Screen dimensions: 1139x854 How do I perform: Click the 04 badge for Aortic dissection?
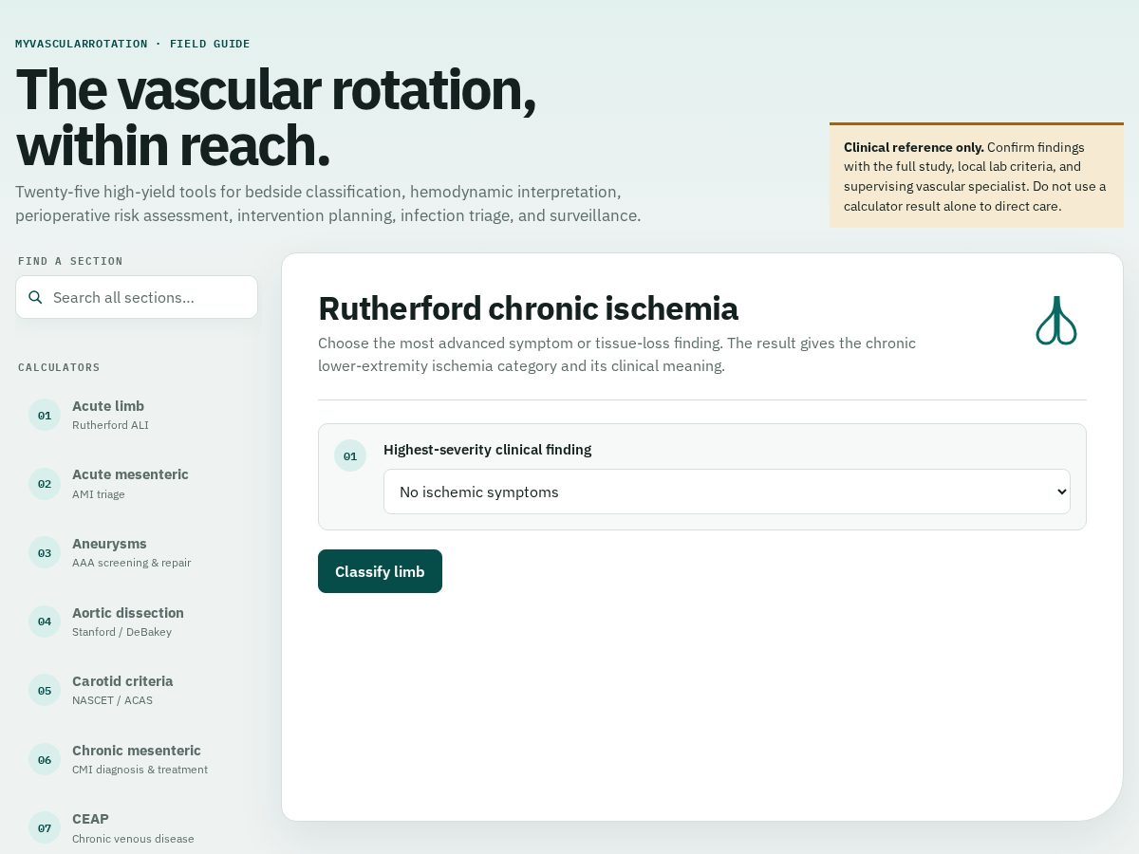(x=45, y=622)
